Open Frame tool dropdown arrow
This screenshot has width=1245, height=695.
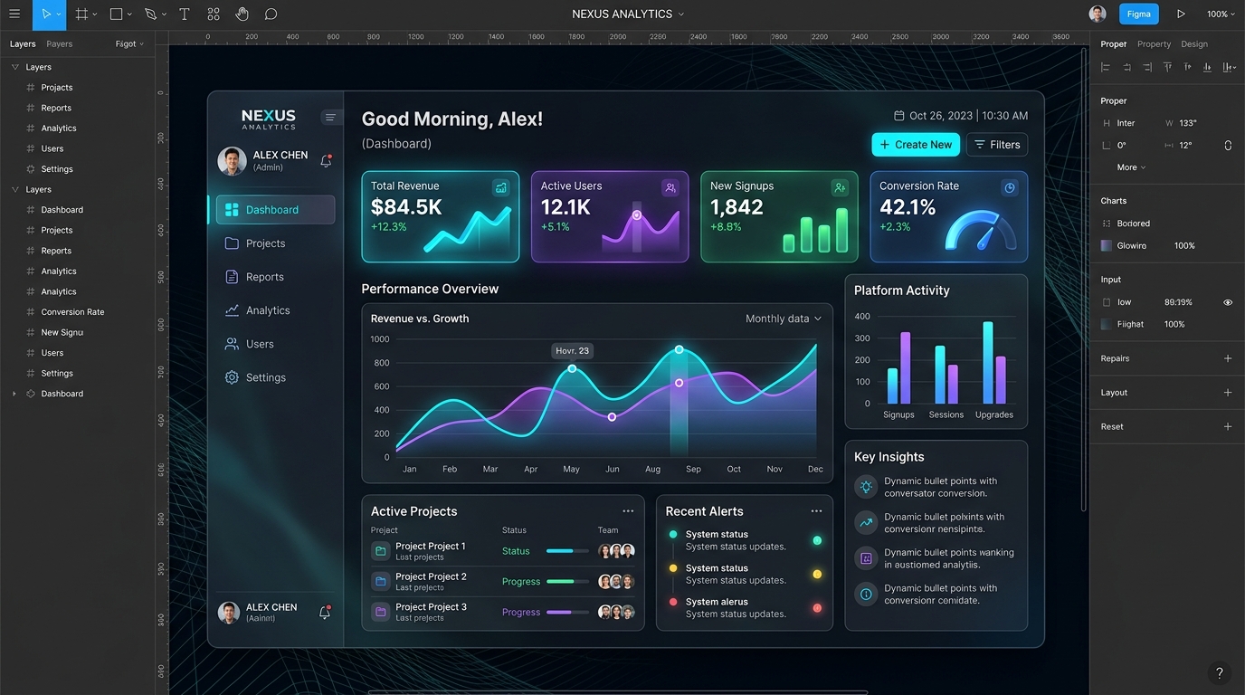pyautogui.click(x=95, y=14)
